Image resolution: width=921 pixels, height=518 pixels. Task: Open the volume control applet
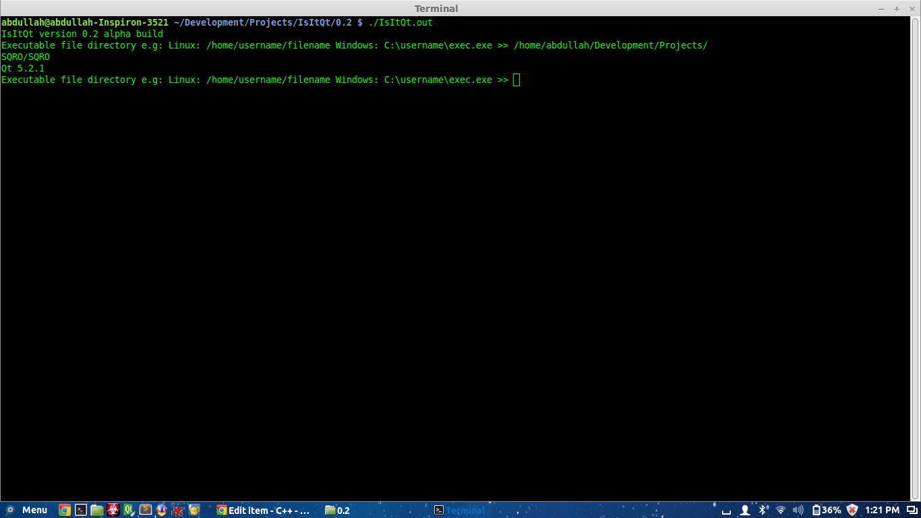click(x=798, y=510)
